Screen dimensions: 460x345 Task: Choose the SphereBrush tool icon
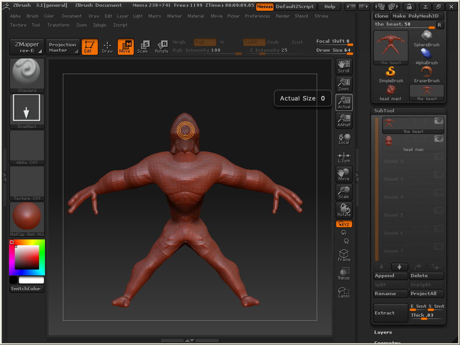point(426,39)
